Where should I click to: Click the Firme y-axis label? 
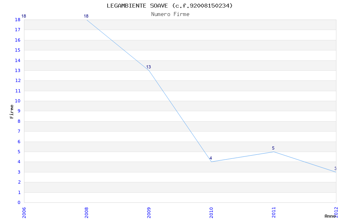(12, 112)
